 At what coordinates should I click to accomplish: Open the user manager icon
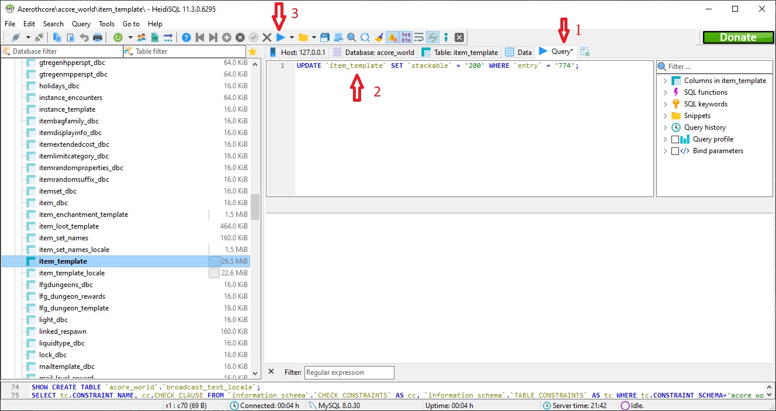141,37
